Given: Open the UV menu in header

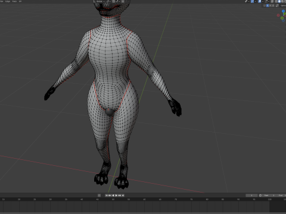Looking at the screenshot, I should click(x=20, y=1).
